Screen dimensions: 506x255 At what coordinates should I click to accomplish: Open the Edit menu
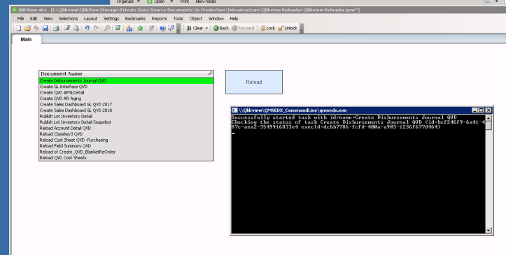pos(34,19)
